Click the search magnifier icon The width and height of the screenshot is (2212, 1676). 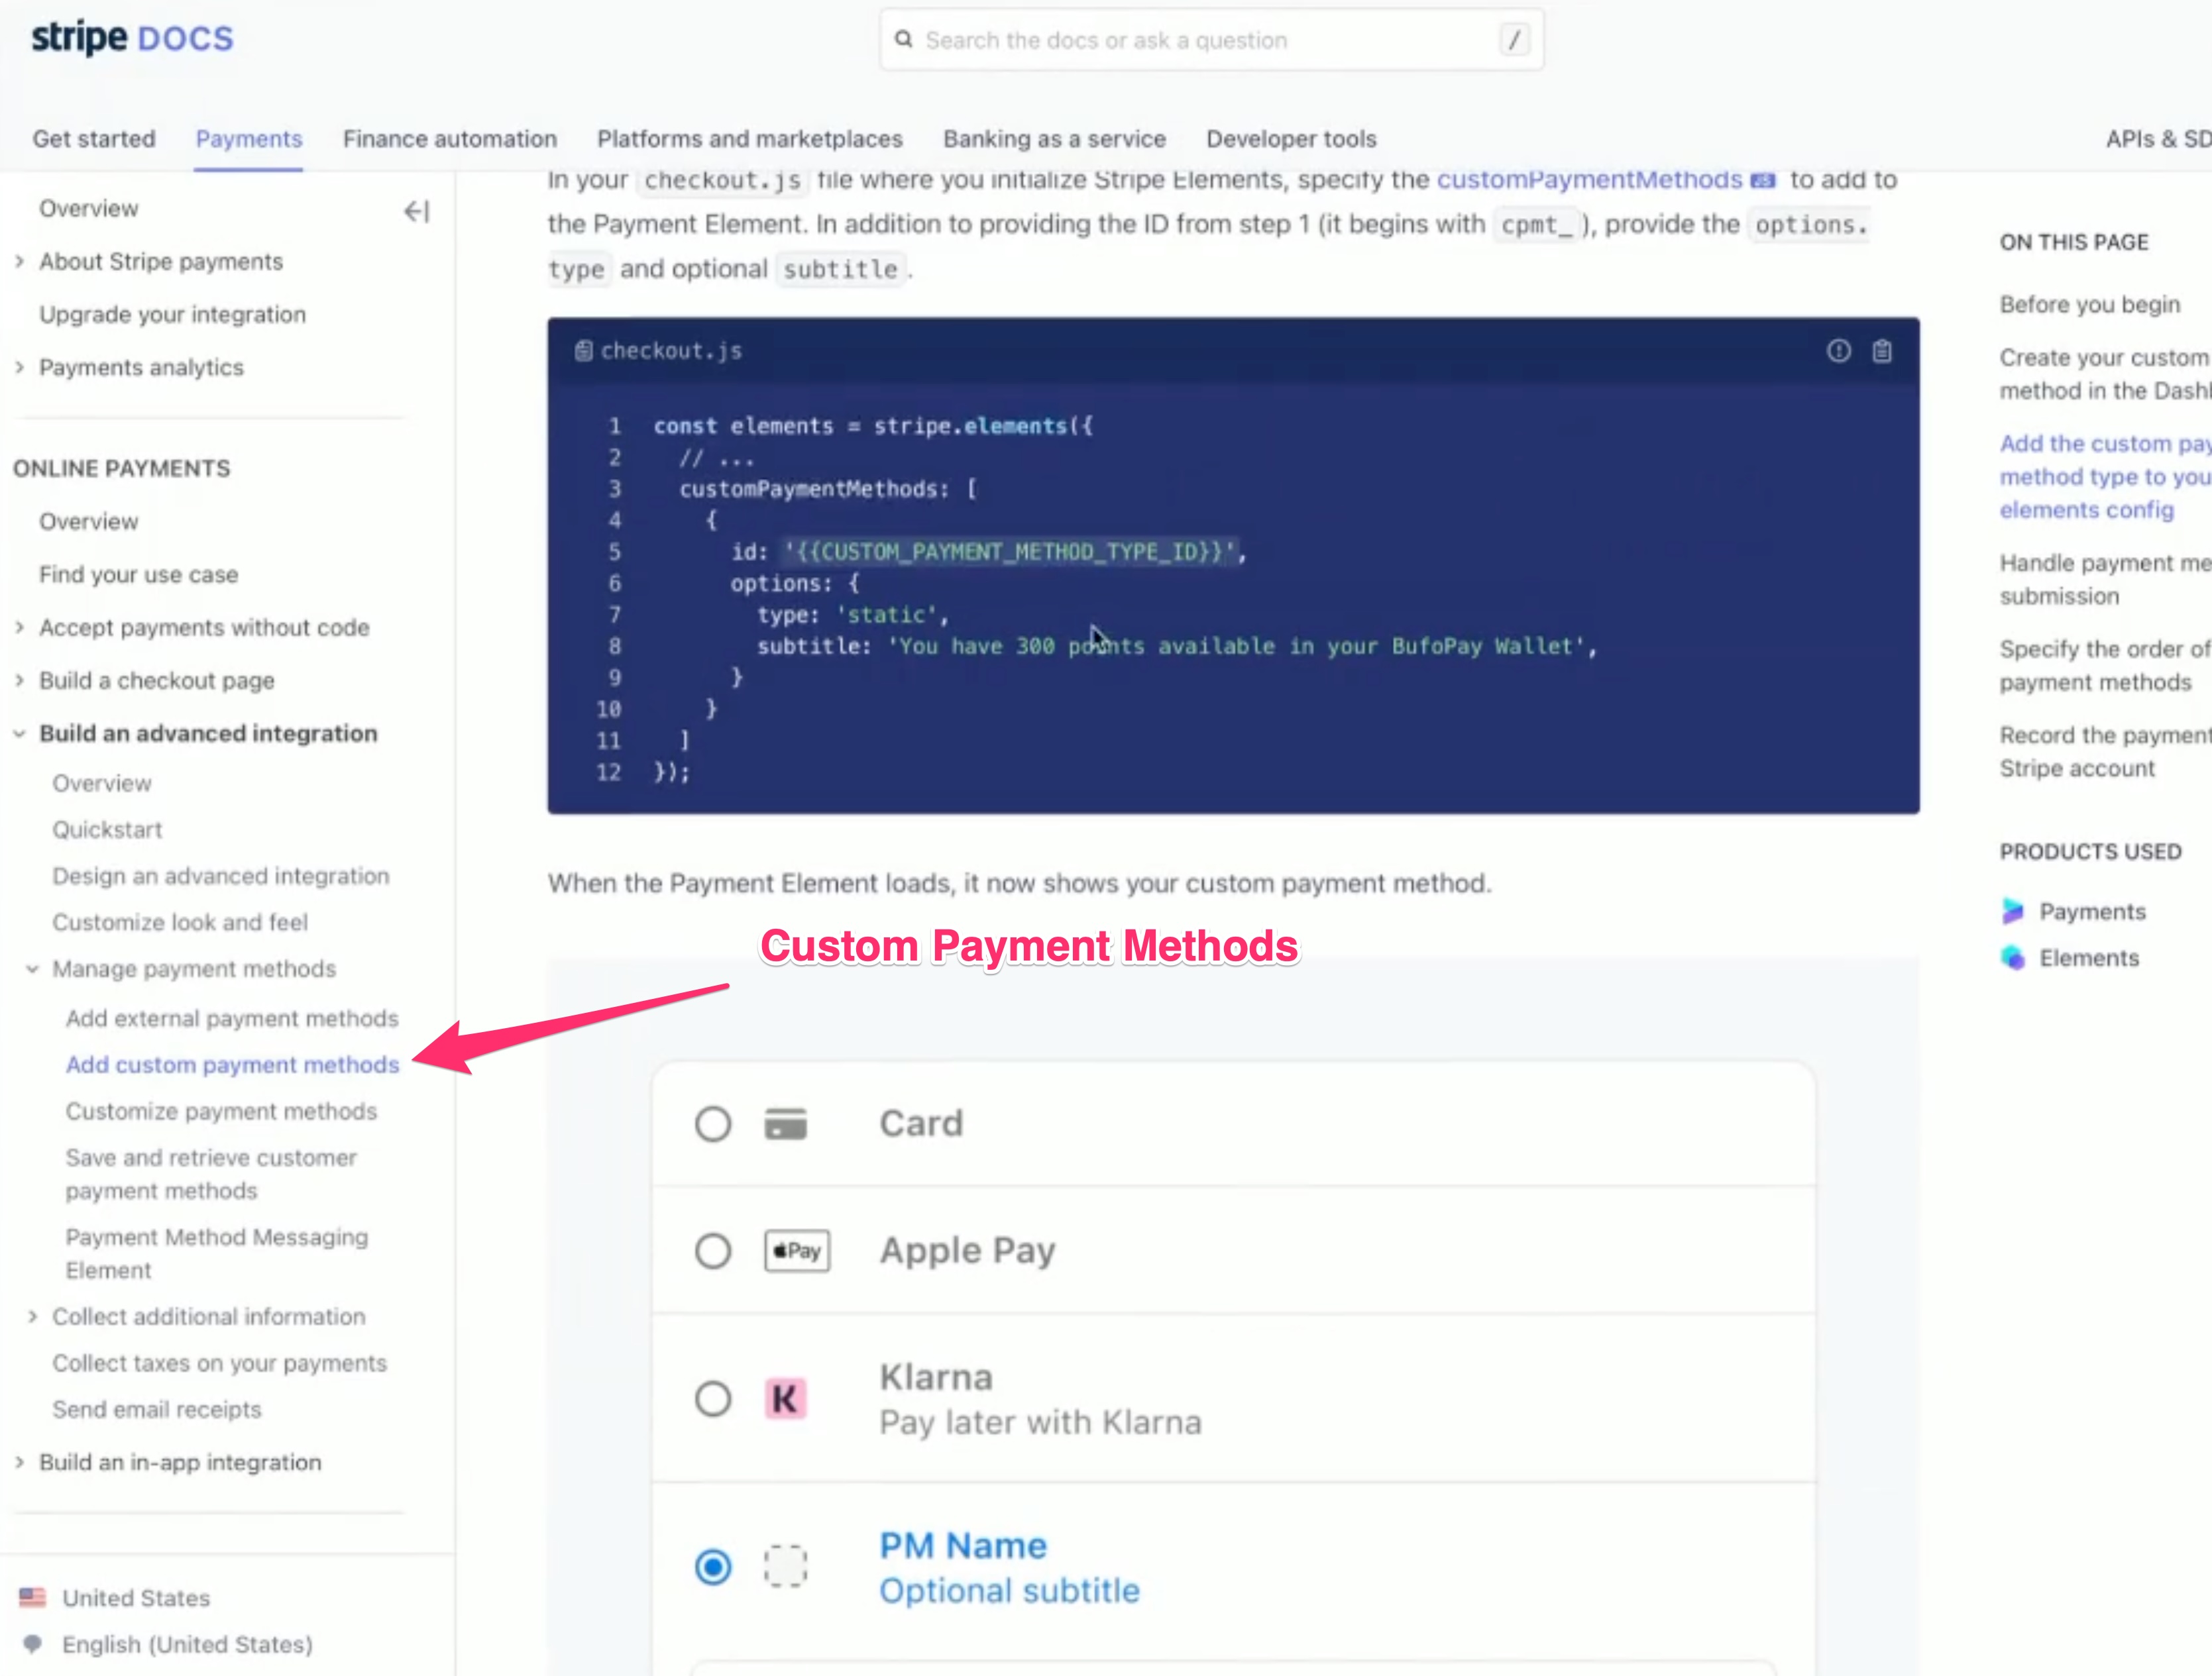[x=904, y=39]
